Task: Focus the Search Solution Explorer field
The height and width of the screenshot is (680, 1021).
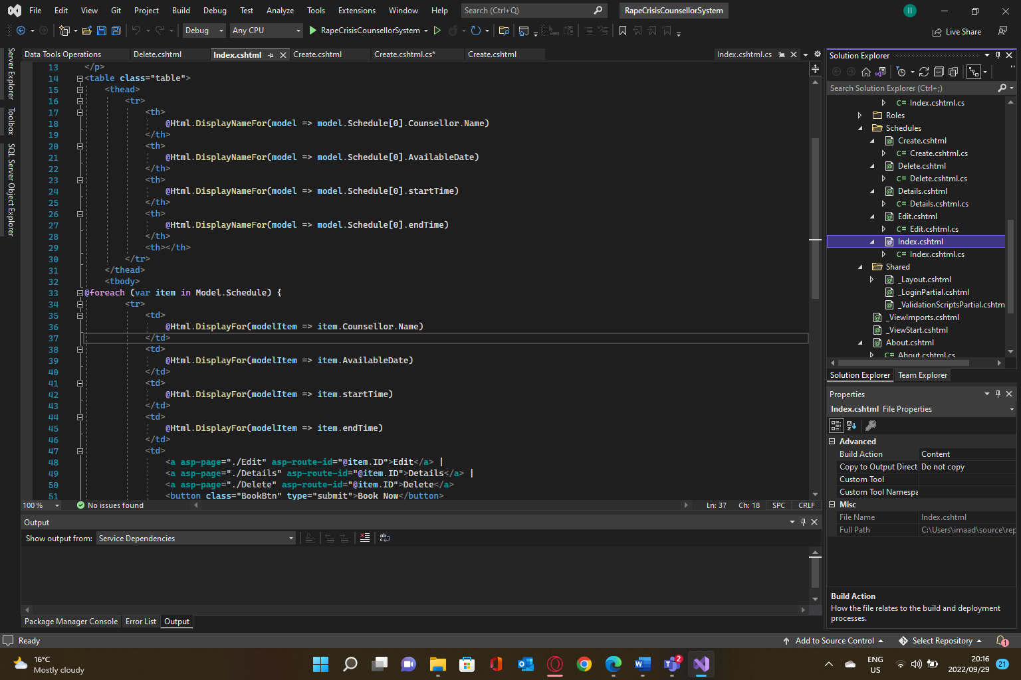Action: [x=912, y=88]
